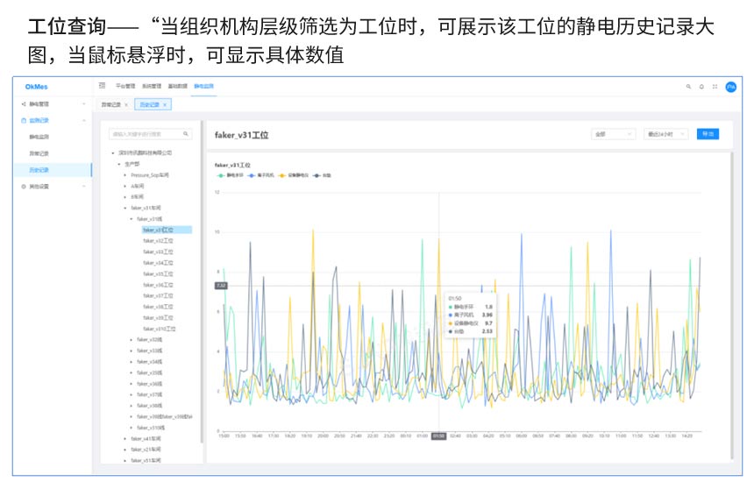
Task: Open notifications via the bell icon
Action: [x=701, y=87]
